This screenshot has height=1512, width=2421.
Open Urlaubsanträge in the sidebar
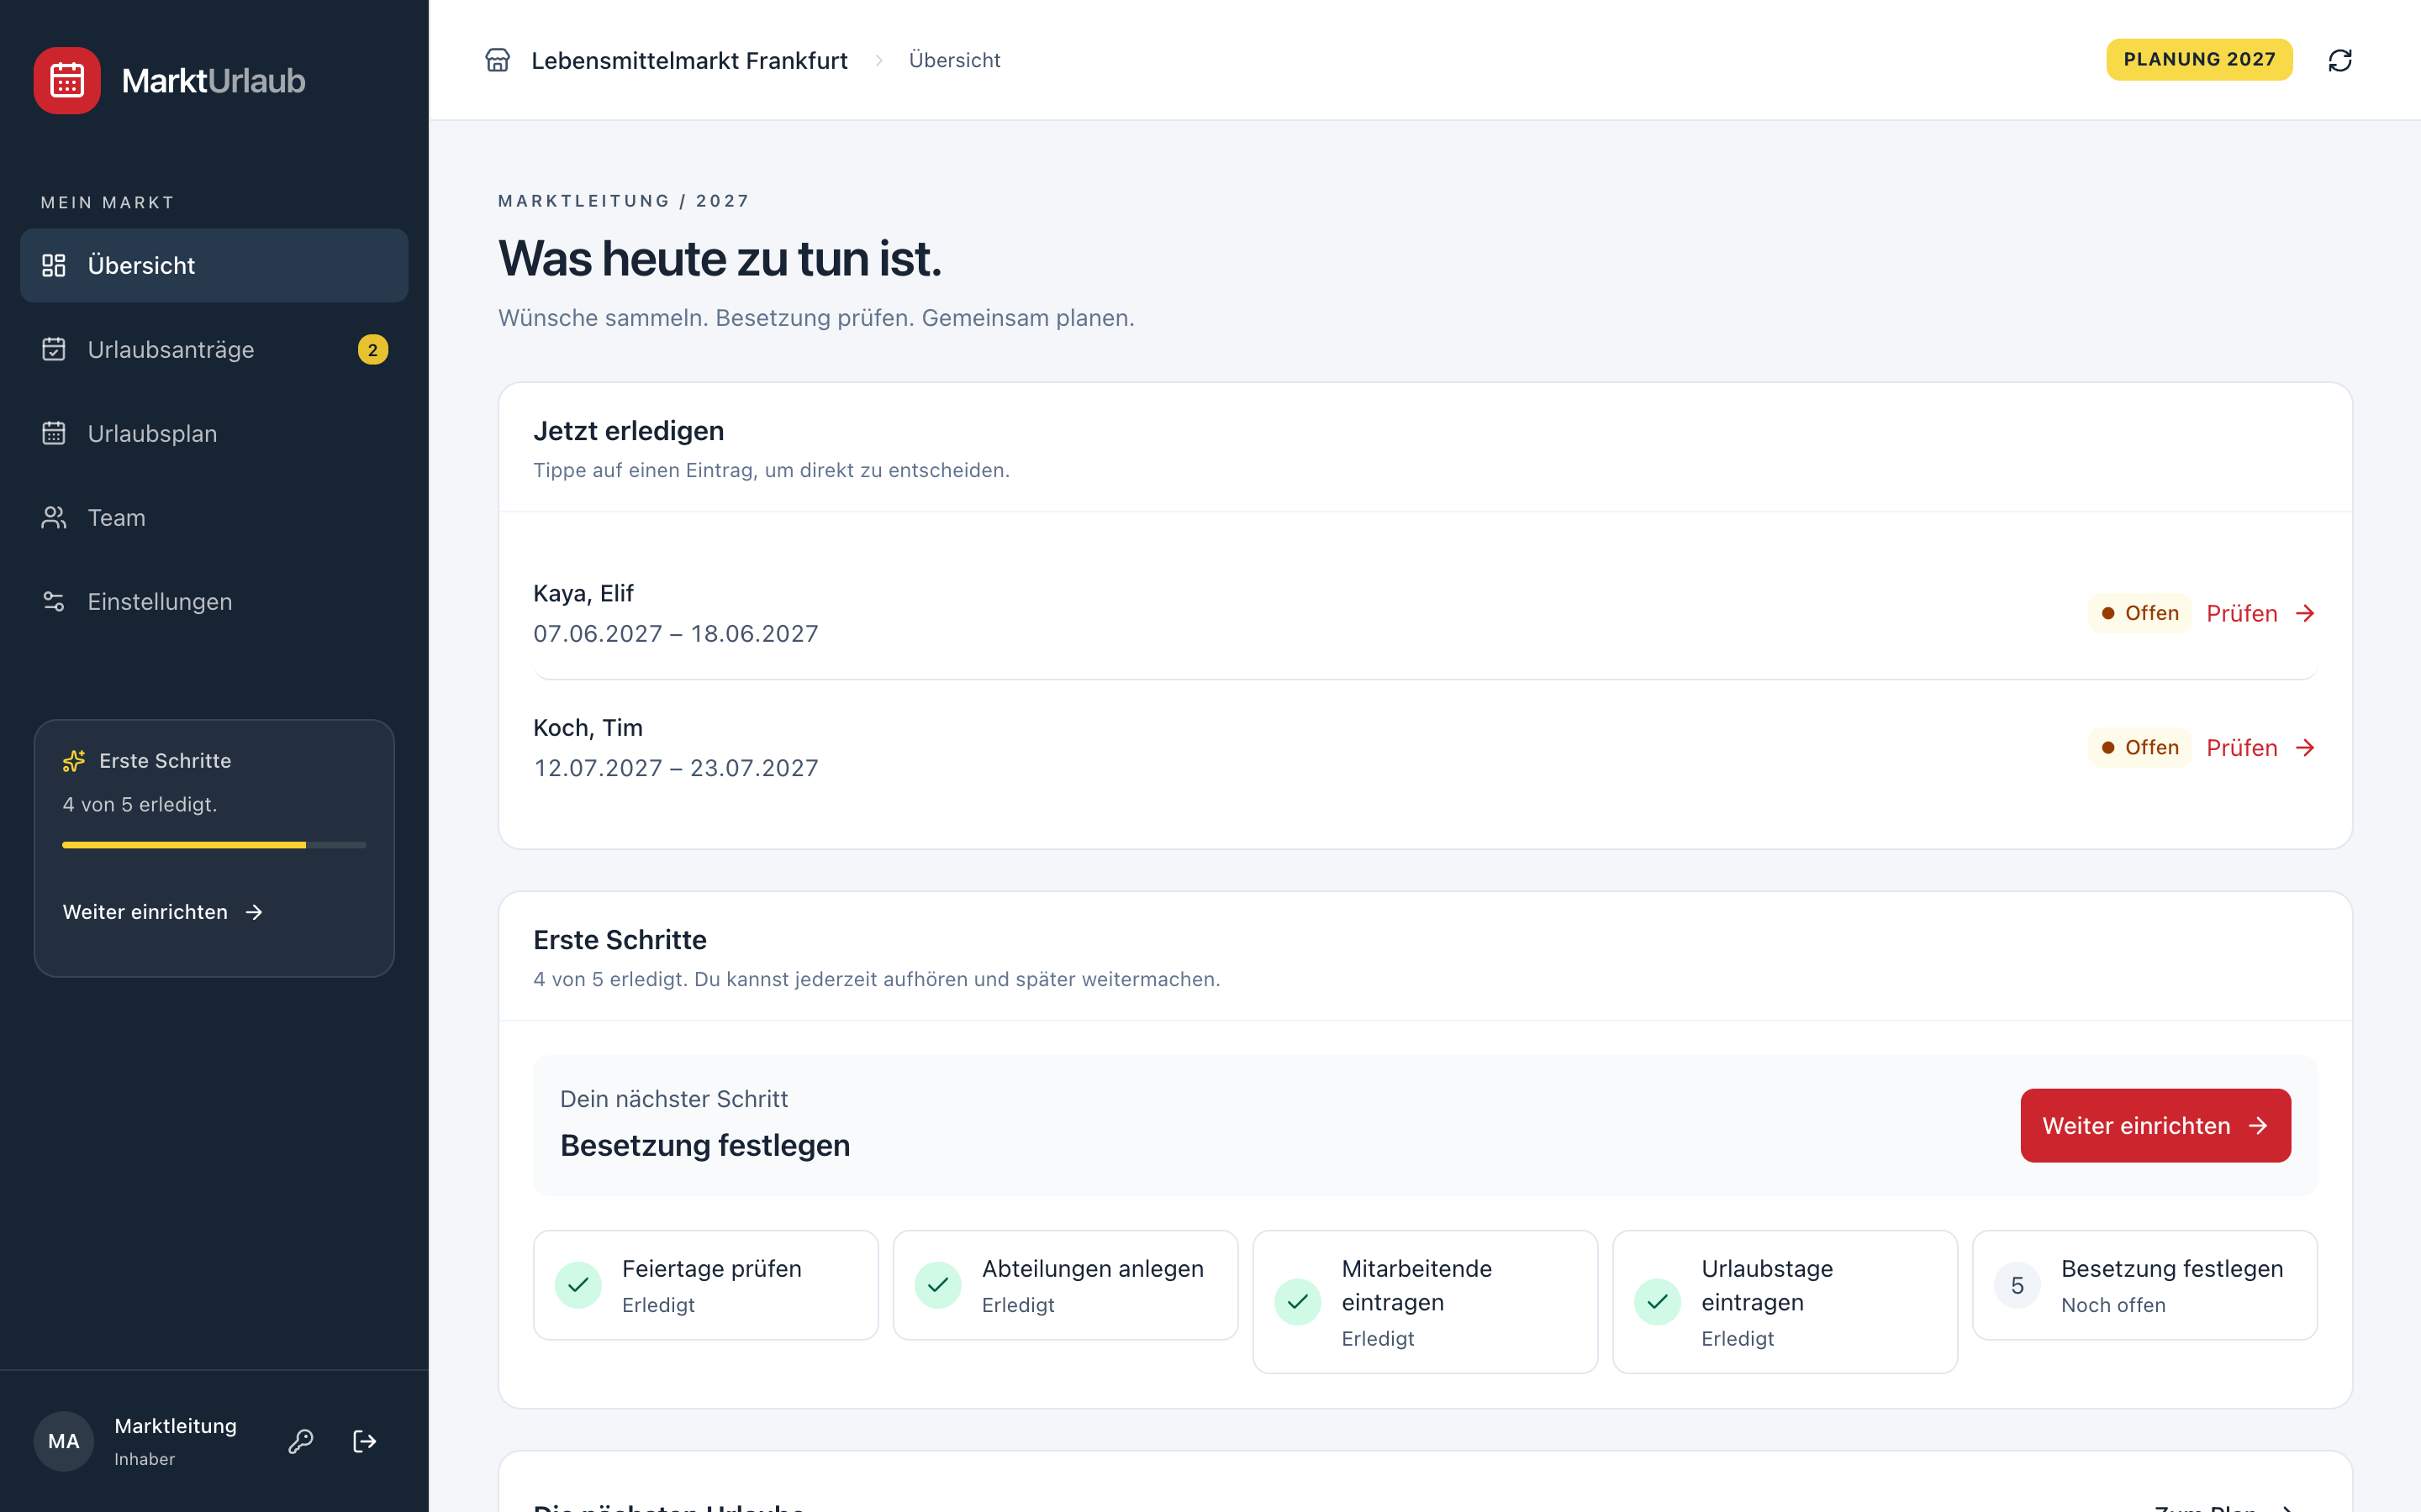click(214, 349)
